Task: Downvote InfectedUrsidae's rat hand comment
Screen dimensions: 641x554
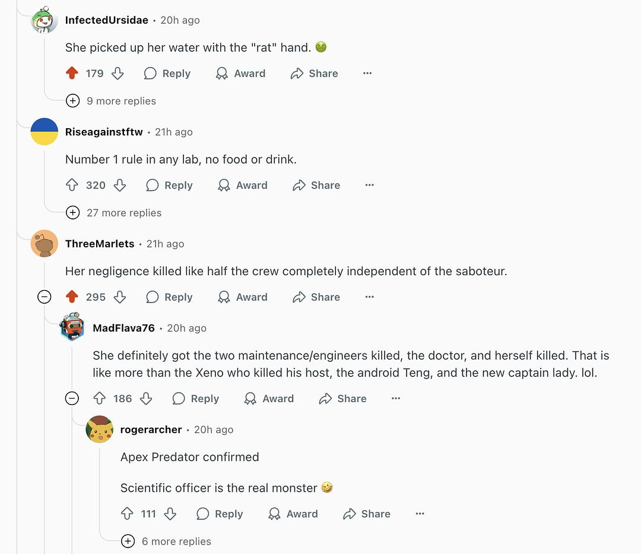Action: tap(118, 74)
